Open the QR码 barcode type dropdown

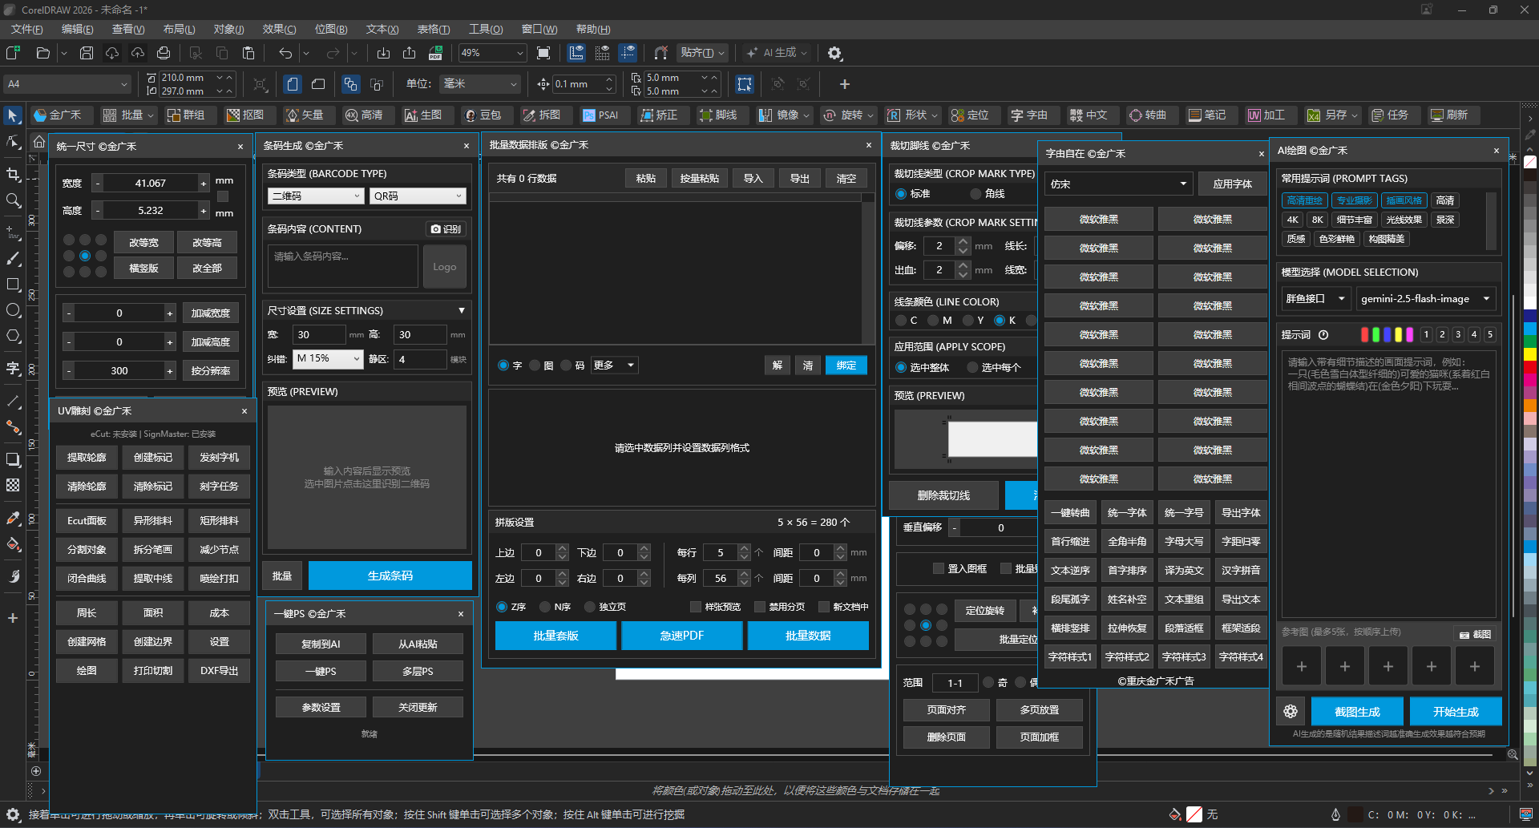(417, 196)
